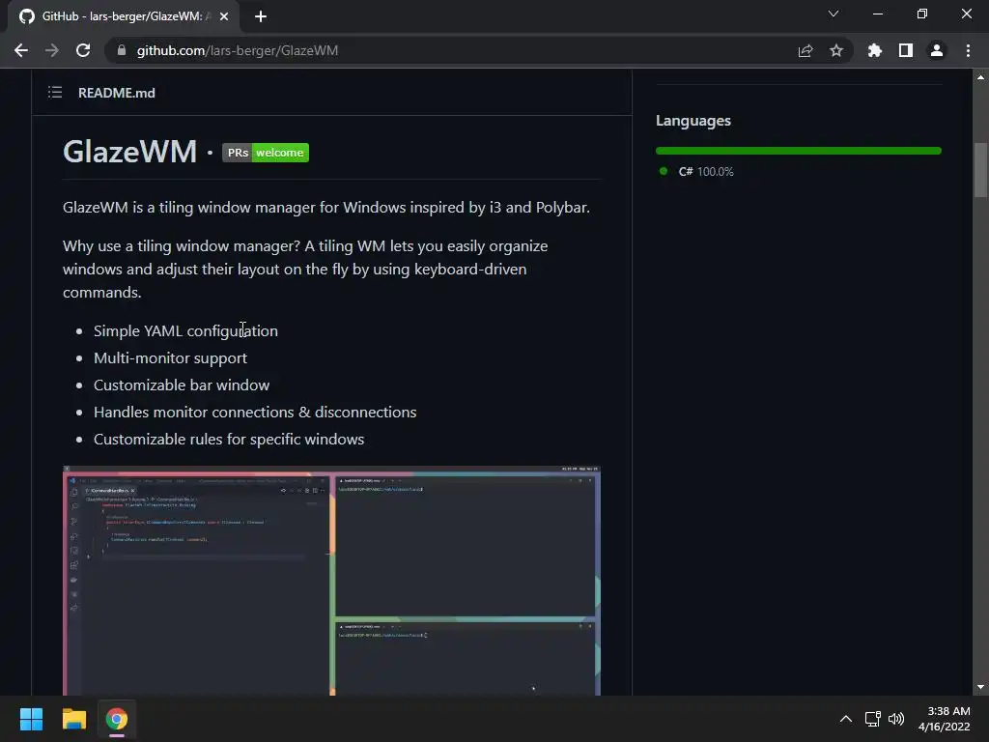Image resolution: width=989 pixels, height=742 pixels.
Task: Toggle the Chrome side panel
Action: (x=906, y=50)
